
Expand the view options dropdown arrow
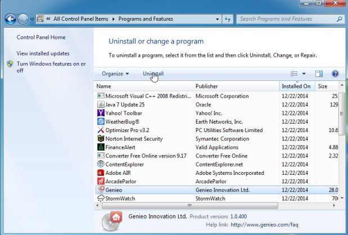(304, 74)
